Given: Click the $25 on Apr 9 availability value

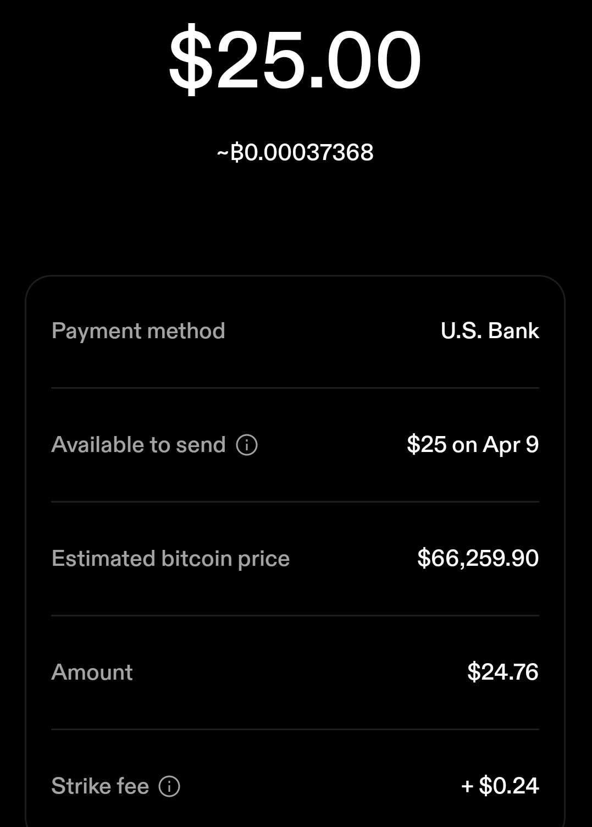Looking at the screenshot, I should point(473,445).
